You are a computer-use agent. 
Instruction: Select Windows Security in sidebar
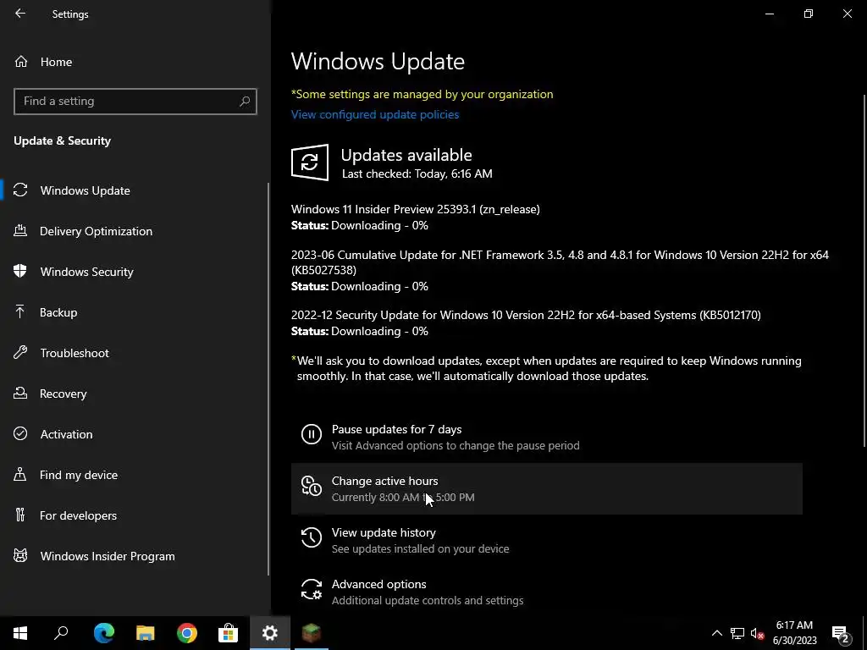[x=134, y=272]
